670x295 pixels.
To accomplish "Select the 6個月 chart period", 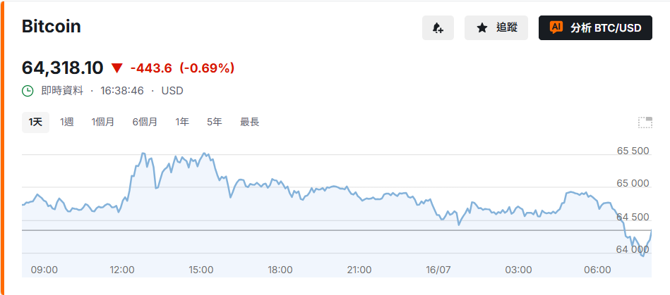I will pos(145,123).
